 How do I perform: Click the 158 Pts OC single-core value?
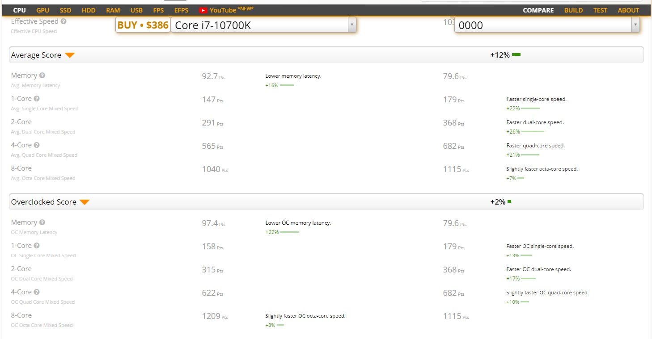tap(212, 247)
